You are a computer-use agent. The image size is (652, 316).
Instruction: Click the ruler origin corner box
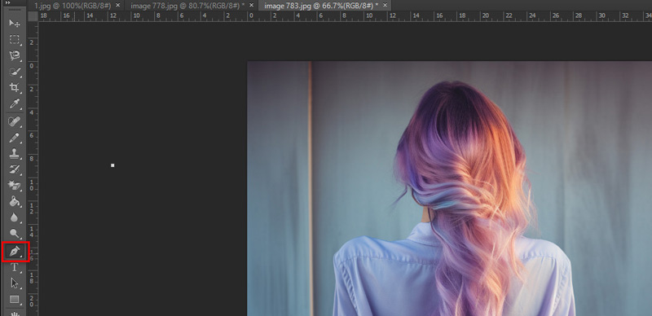[x=33, y=16]
